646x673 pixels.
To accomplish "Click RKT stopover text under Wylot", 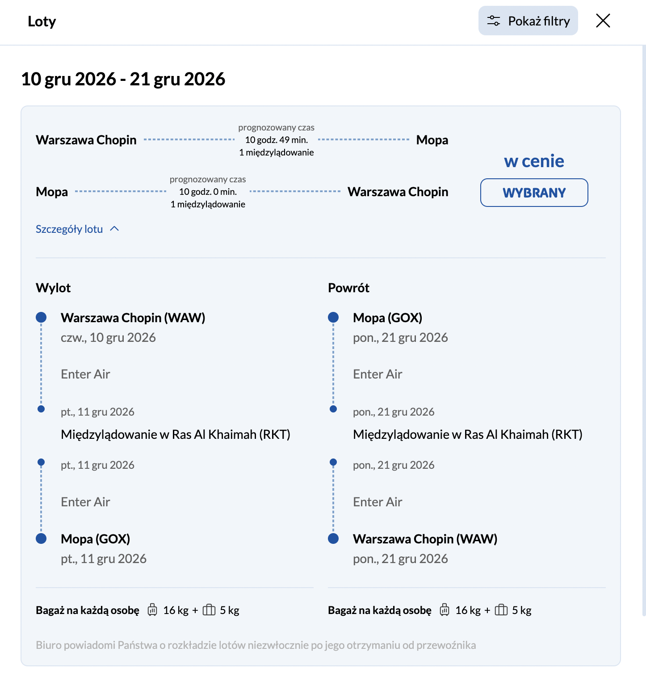I will (x=176, y=434).
